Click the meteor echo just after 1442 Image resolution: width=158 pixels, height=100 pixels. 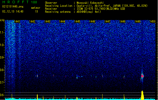click(37, 76)
